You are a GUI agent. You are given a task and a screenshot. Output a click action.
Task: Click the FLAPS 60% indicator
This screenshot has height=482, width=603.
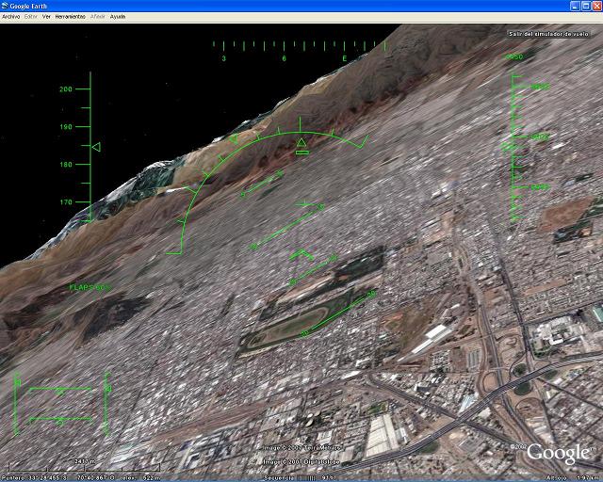(x=90, y=287)
